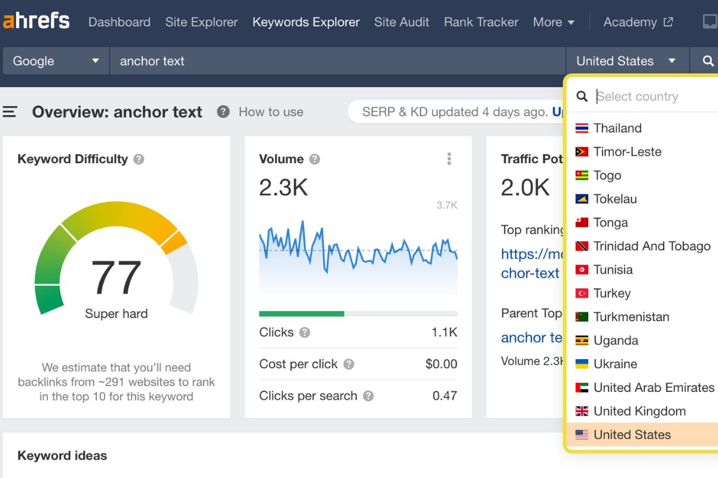Select Tunisia from country list
The image size is (718, 478).
(x=642, y=269)
